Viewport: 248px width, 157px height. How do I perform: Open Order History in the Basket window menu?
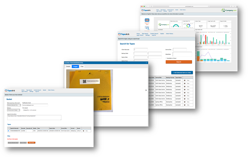(51, 90)
